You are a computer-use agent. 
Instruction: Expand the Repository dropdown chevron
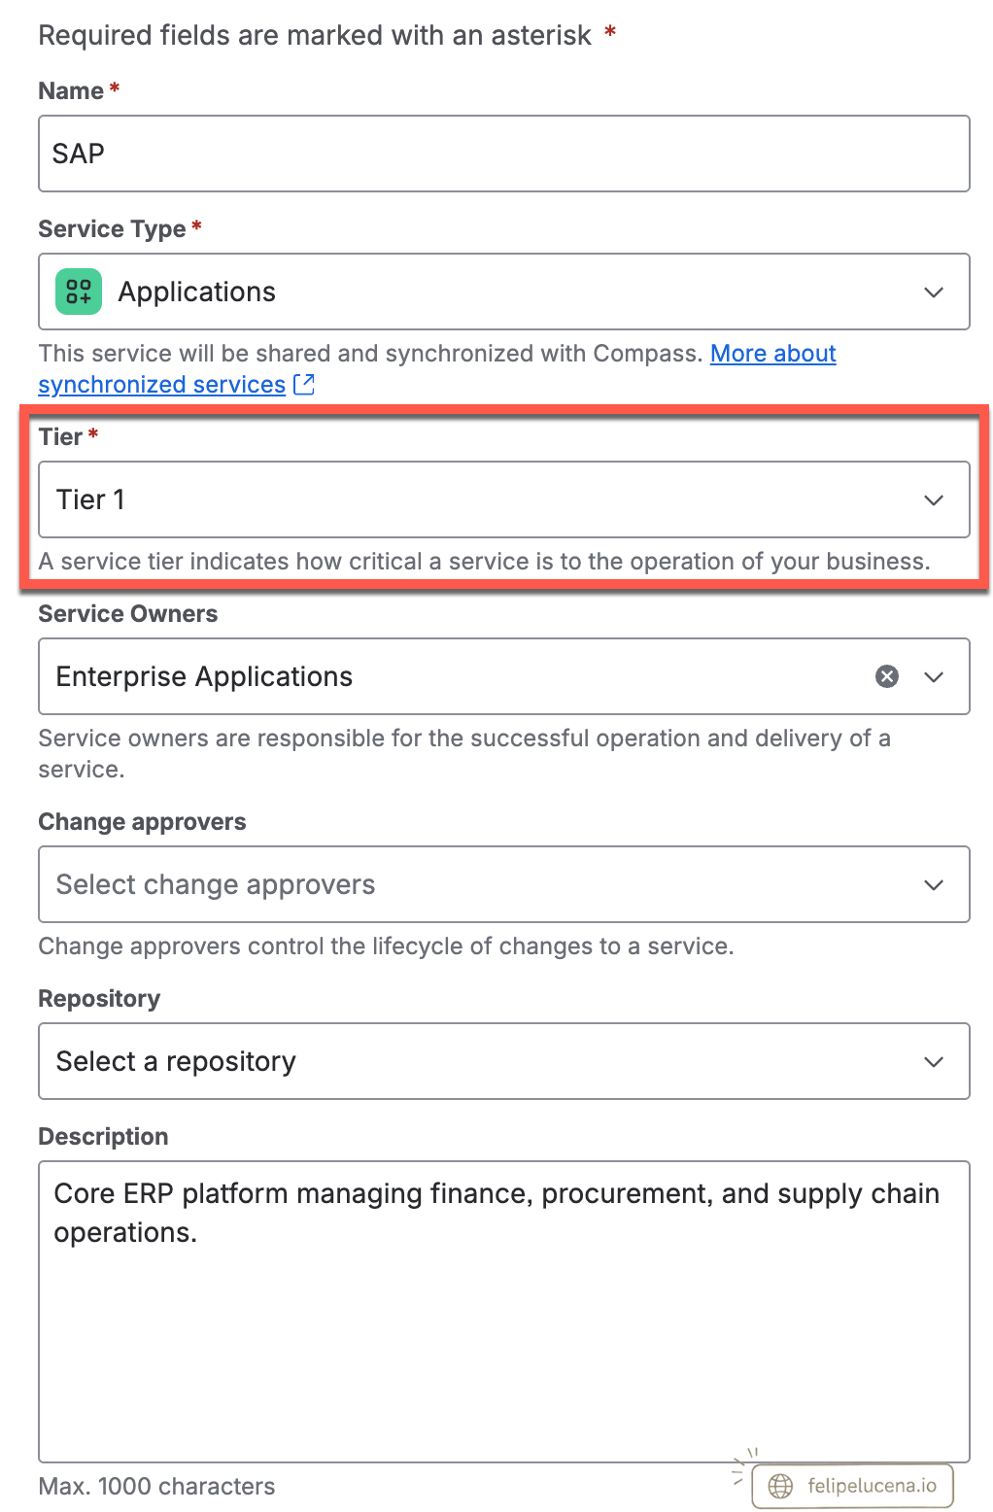pos(934,1062)
